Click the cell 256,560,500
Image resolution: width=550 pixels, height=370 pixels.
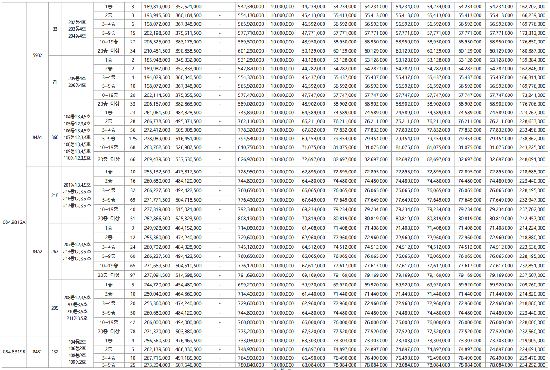(157, 341)
